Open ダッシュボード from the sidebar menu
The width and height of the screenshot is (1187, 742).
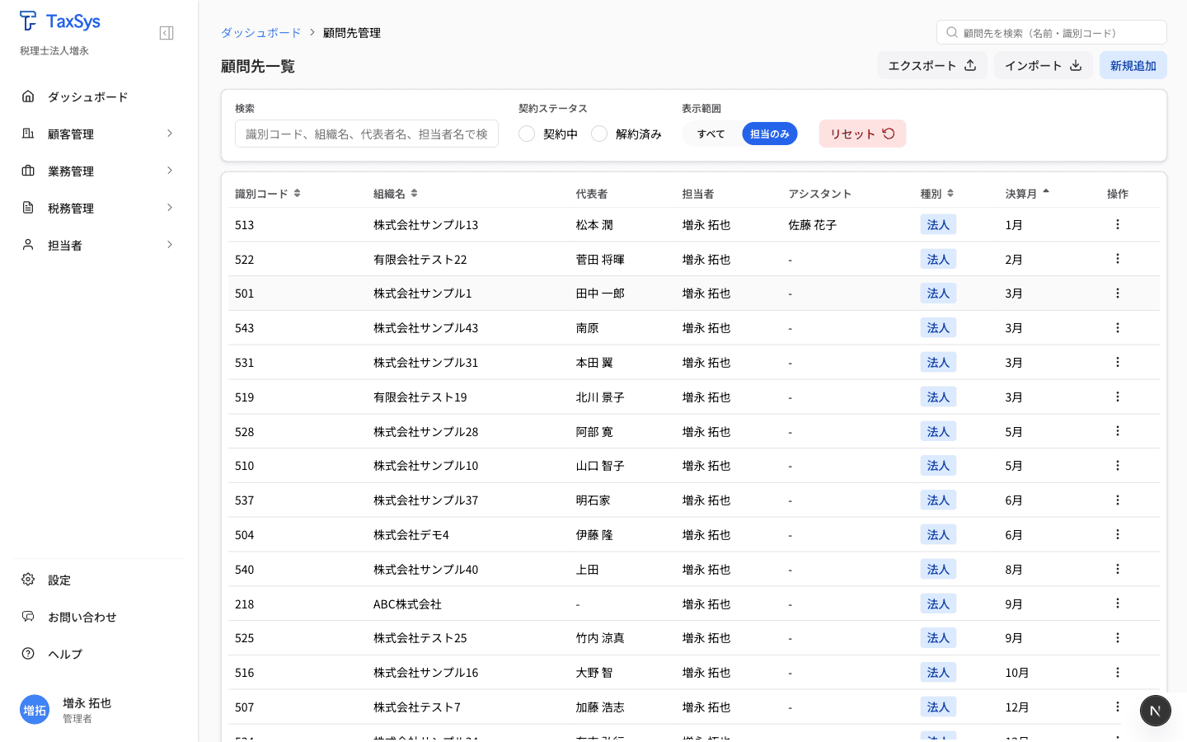[x=86, y=96]
